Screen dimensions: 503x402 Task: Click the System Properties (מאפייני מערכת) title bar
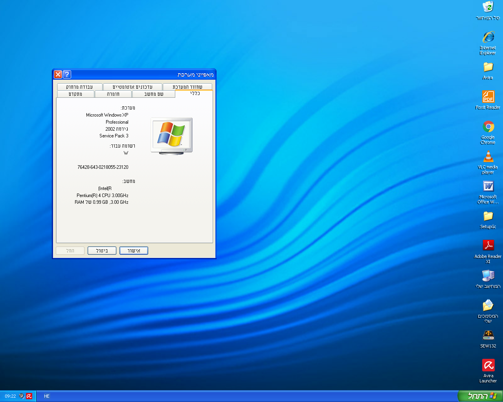pyautogui.click(x=134, y=74)
